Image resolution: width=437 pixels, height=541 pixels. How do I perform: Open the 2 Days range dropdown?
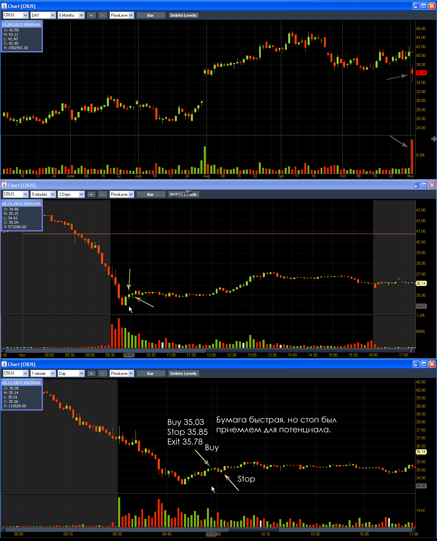71,194
